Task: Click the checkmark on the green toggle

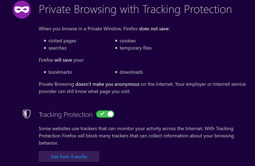Action: (102, 114)
